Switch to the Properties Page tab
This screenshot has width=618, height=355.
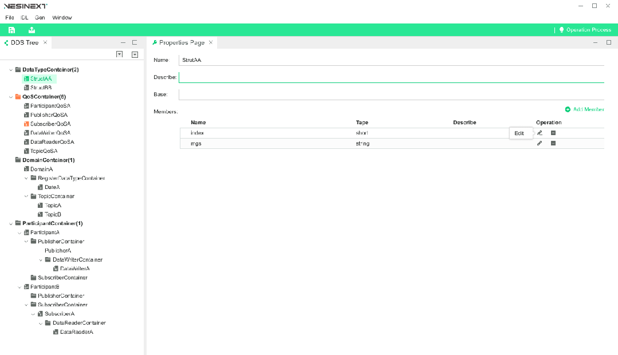pyautogui.click(x=181, y=42)
